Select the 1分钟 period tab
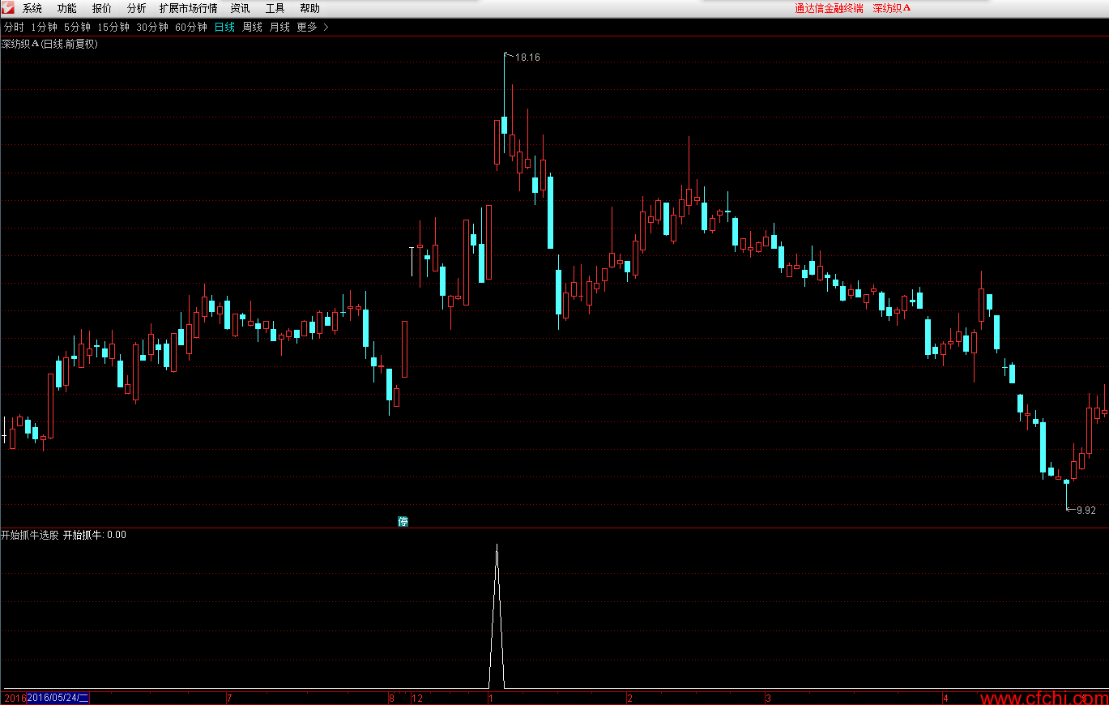 coord(44,28)
